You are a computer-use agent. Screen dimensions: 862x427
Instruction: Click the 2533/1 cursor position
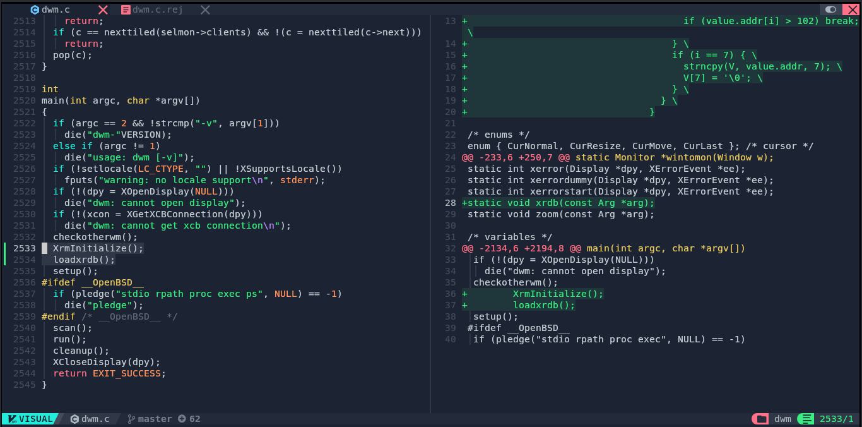(x=836, y=419)
